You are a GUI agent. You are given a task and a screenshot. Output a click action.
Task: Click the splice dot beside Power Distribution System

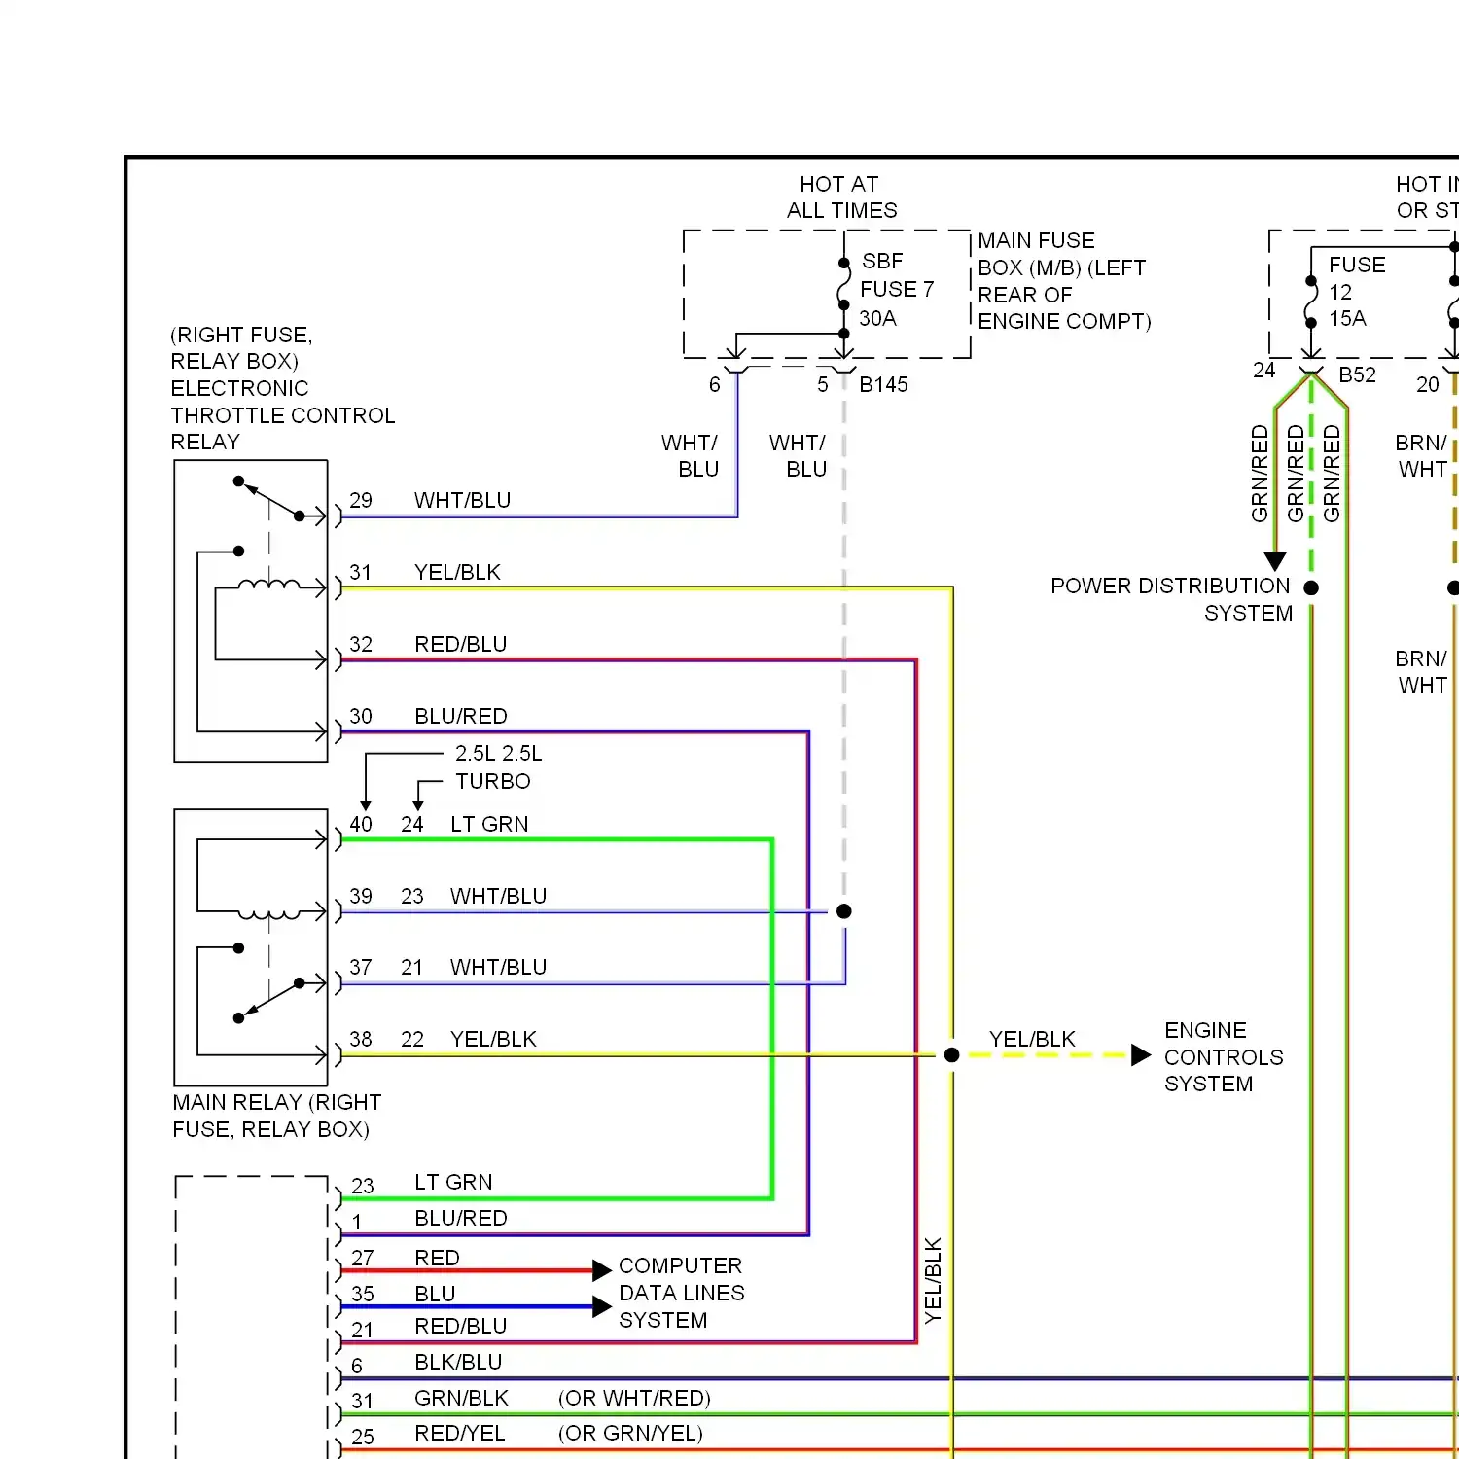click(1311, 587)
